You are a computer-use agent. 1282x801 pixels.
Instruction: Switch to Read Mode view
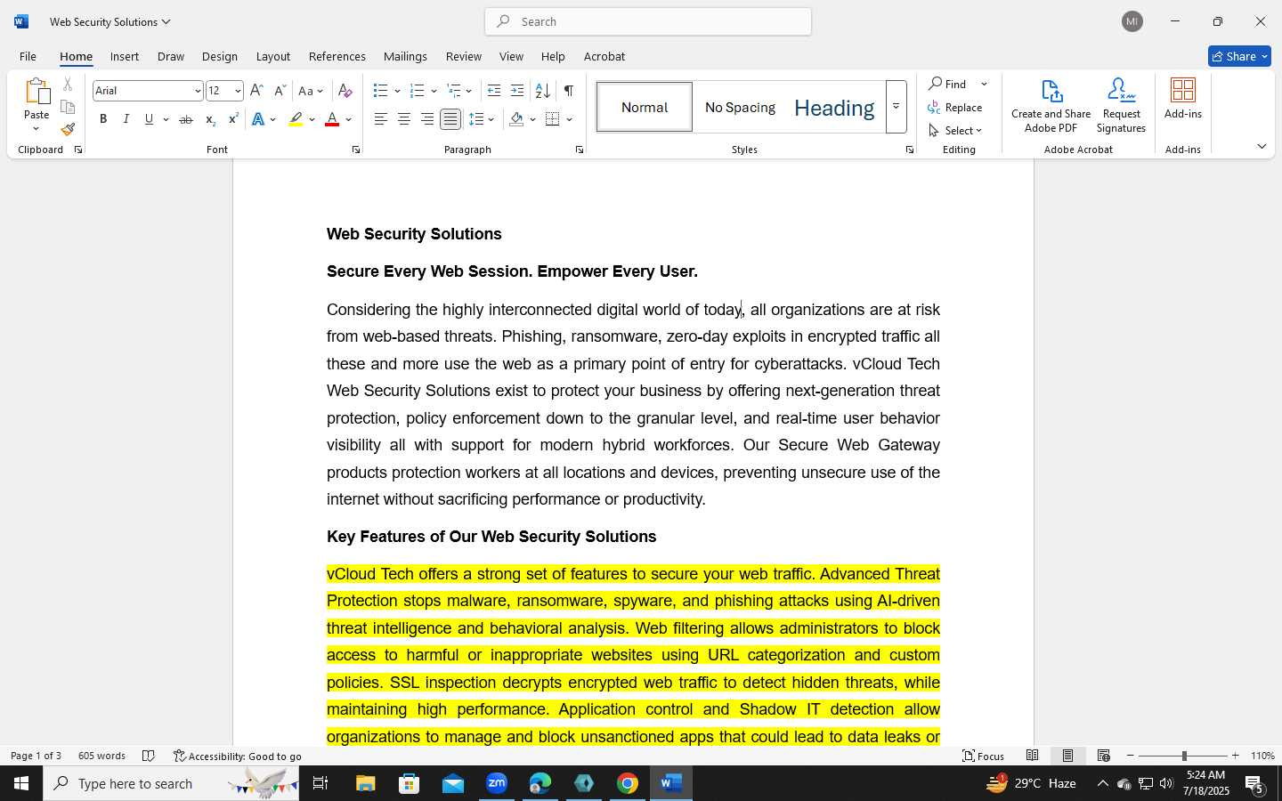coord(1032,756)
